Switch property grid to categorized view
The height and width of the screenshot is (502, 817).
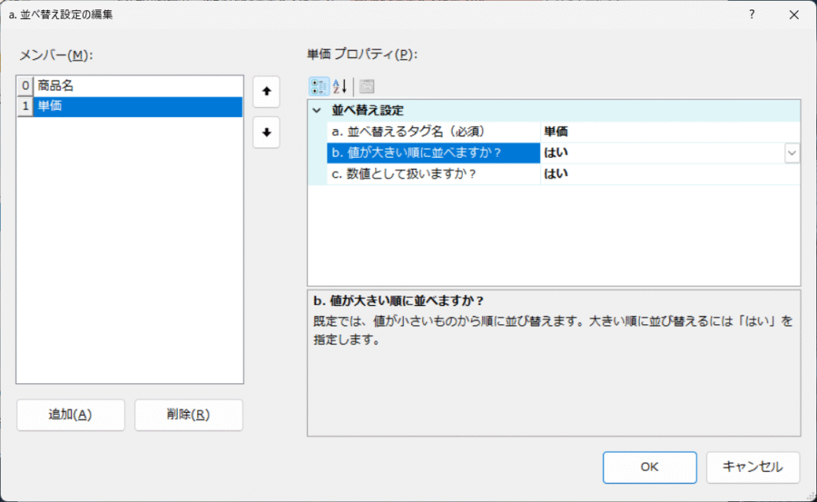pos(318,86)
